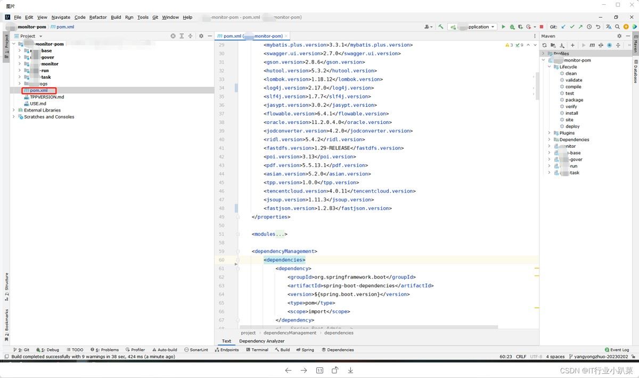Toggle tool window bars in status corner

[6, 357]
